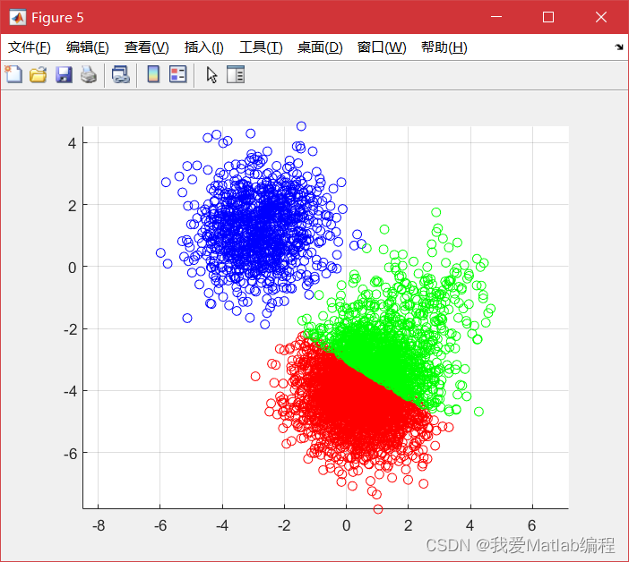Click x-axis tick label -8

coord(99,525)
